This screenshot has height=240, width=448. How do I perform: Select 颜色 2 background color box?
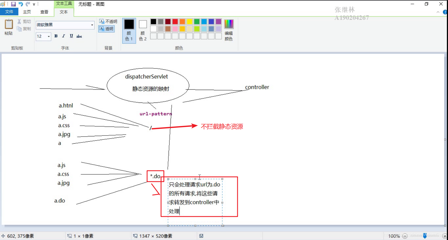pos(143,30)
